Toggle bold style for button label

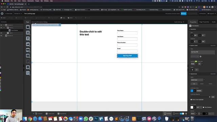tap(193, 70)
